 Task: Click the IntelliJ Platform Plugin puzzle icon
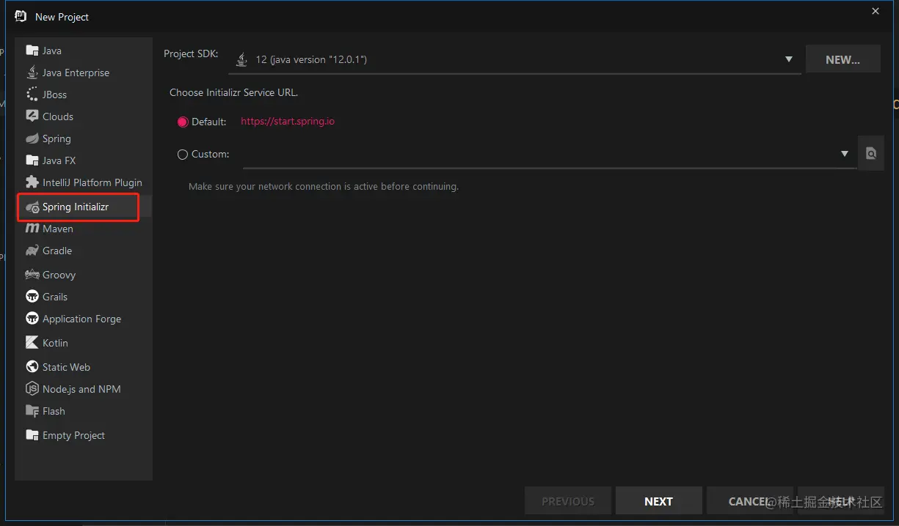click(32, 182)
